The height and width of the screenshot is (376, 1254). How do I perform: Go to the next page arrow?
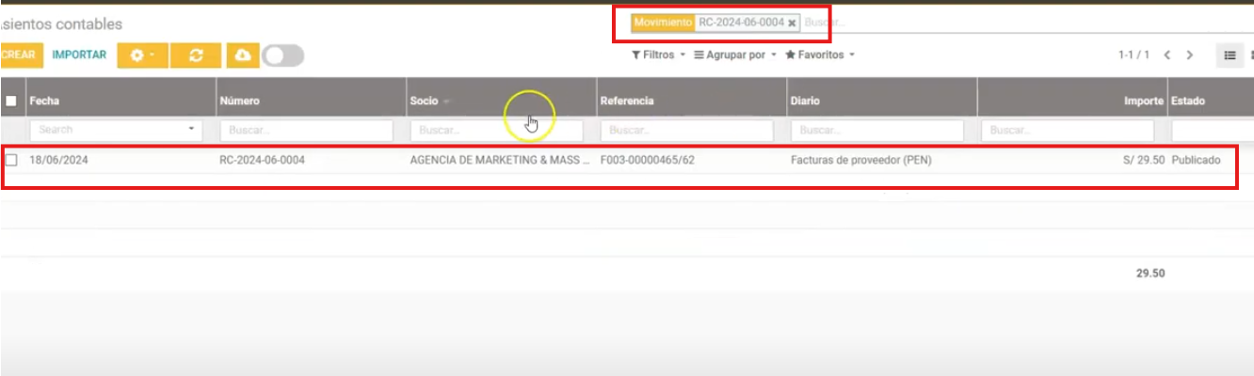coord(1190,55)
